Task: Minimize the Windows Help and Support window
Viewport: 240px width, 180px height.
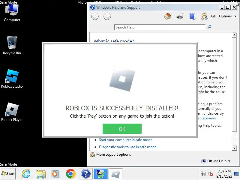Action: pos(222,7)
